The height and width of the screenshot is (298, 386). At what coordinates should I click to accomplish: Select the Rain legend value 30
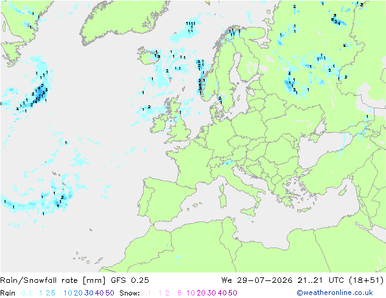[89, 293]
